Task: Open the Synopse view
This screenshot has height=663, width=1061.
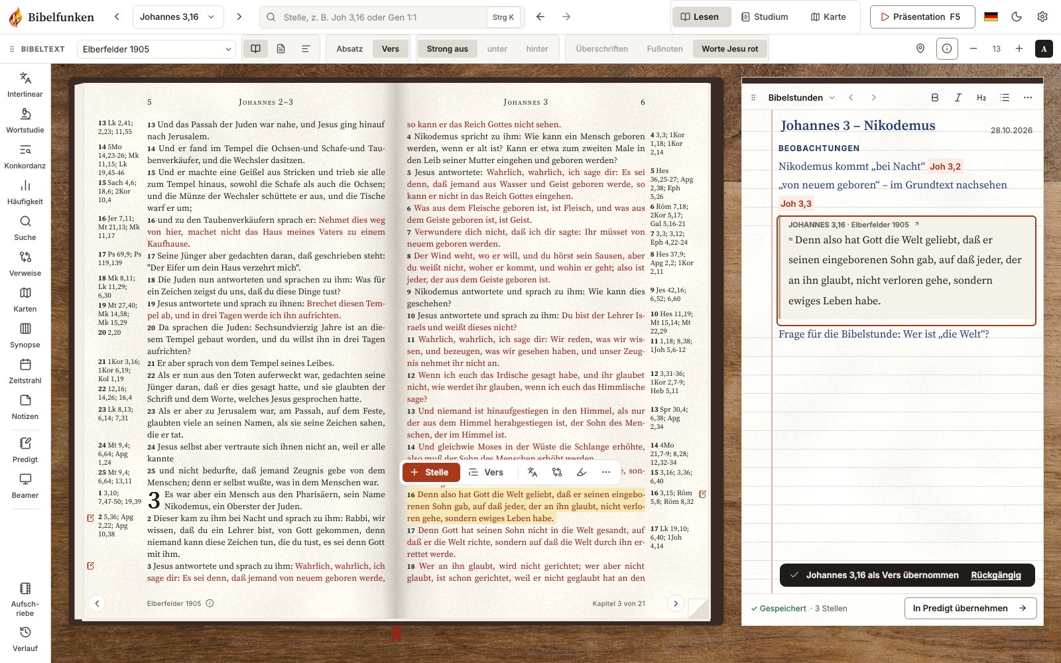Action: (25, 335)
